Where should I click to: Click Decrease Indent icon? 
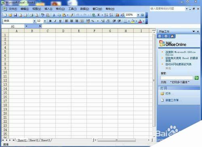point(114,21)
